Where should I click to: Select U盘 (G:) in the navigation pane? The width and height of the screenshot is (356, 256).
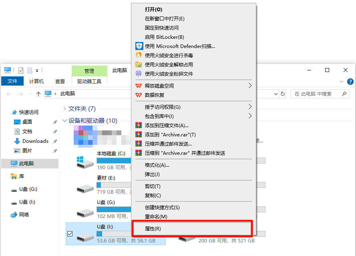(28, 189)
